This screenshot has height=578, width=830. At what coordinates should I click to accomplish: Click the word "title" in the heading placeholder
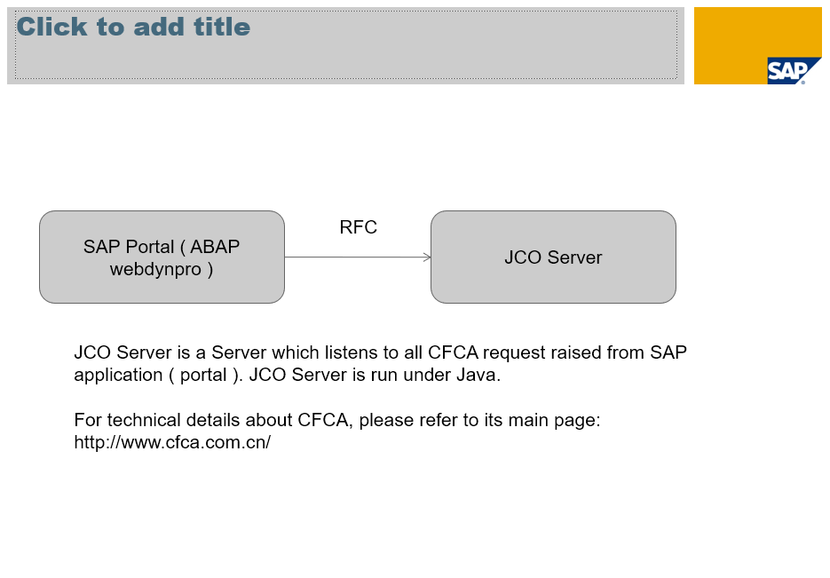pos(222,27)
